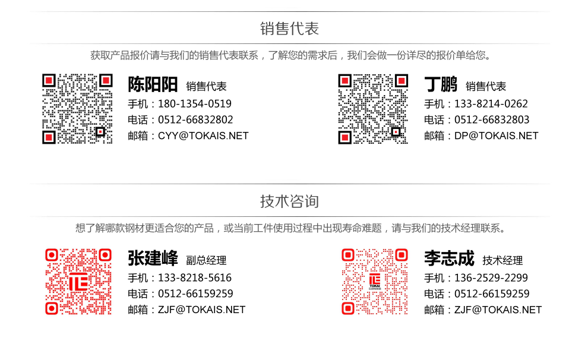Click the email DP@TOKAIS.NET
588x347 pixels.
click(497, 135)
